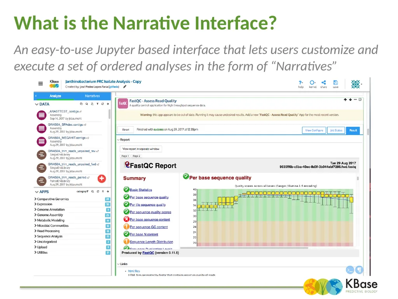Click the KBase logo in the header

click(54, 84)
